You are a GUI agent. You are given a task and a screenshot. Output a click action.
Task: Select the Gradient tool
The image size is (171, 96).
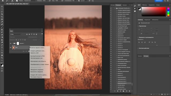(2, 37)
